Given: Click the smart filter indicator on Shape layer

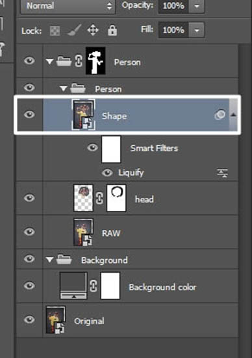Looking at the screenshot, I should point(220,115).
